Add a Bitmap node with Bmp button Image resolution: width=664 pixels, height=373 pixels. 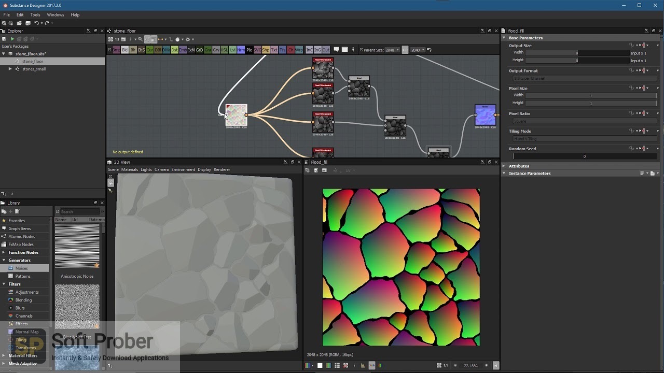(x=116, y=50)
